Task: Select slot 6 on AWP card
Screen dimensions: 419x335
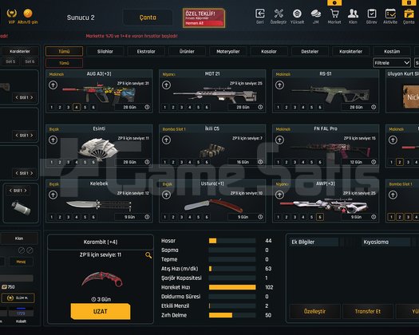Action: point(320,217)
